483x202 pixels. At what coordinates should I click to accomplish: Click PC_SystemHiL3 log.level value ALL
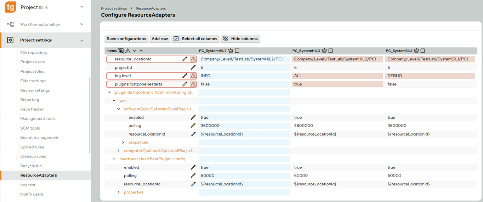337,76
